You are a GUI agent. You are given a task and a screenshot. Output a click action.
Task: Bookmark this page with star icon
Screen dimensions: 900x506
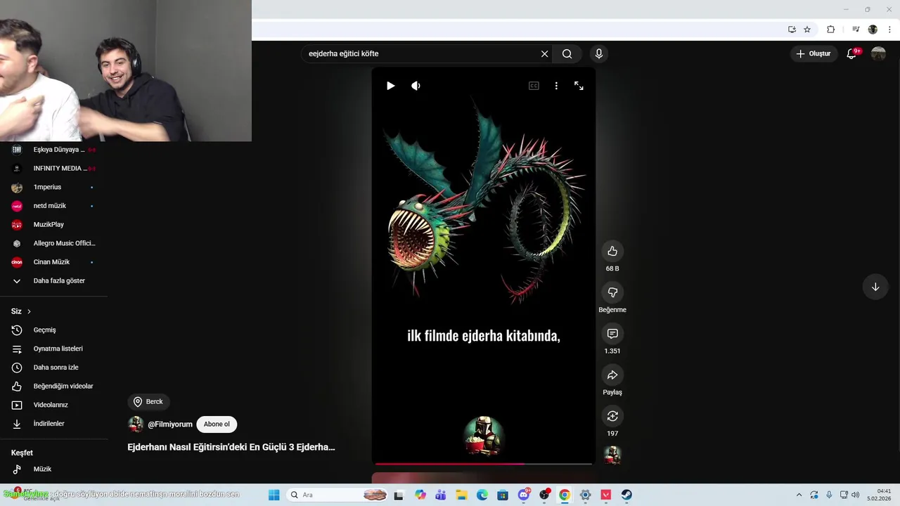pos(807,30)
